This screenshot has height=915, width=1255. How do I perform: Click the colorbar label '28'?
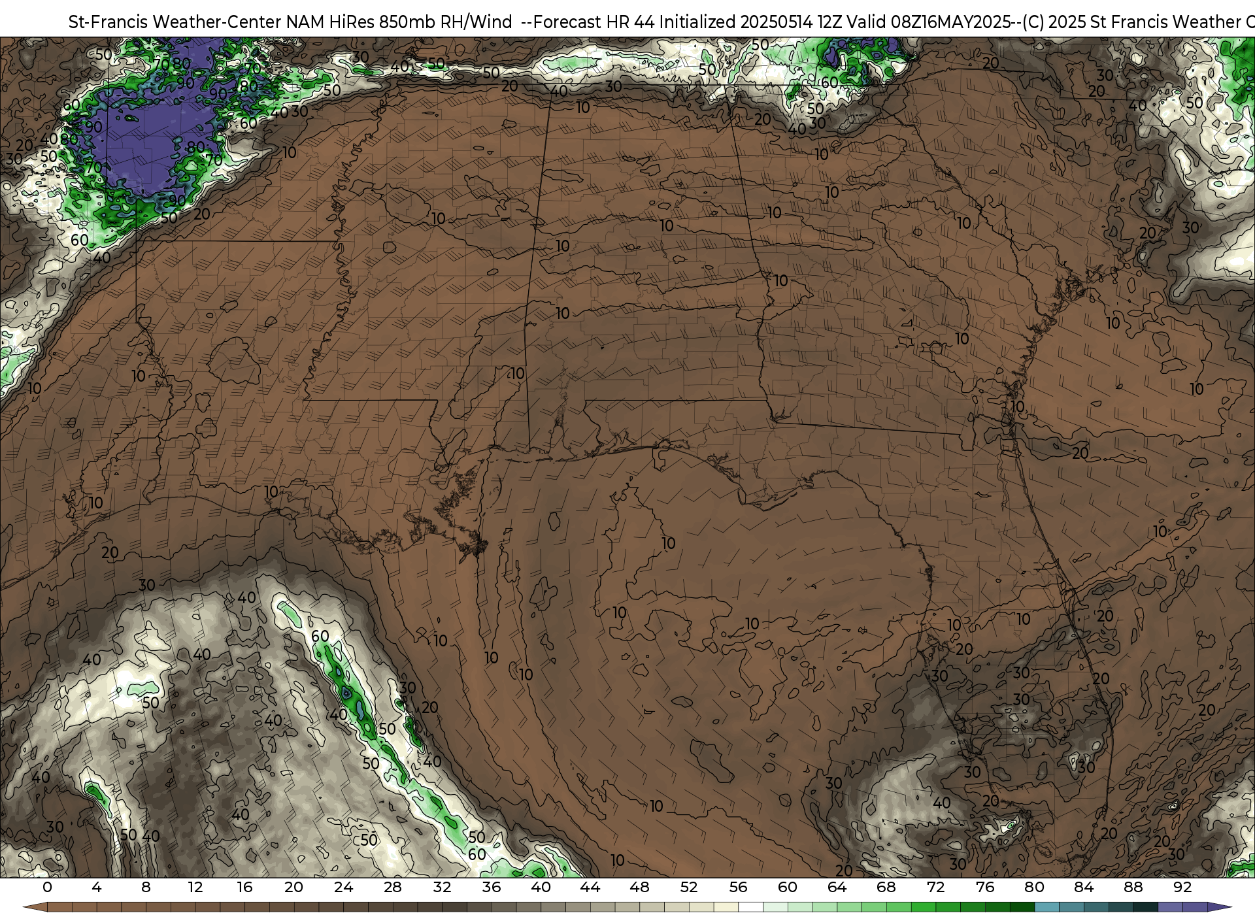tap(393, 888)
